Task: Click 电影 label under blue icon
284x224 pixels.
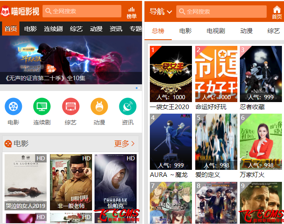Action: [x=13, y=122]
